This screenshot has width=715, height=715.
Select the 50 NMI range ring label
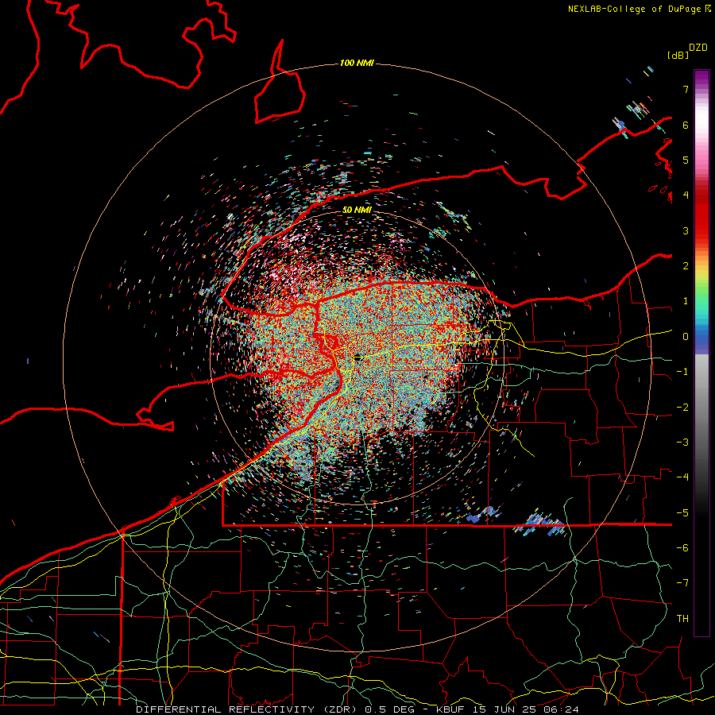[x=357, y=210]
